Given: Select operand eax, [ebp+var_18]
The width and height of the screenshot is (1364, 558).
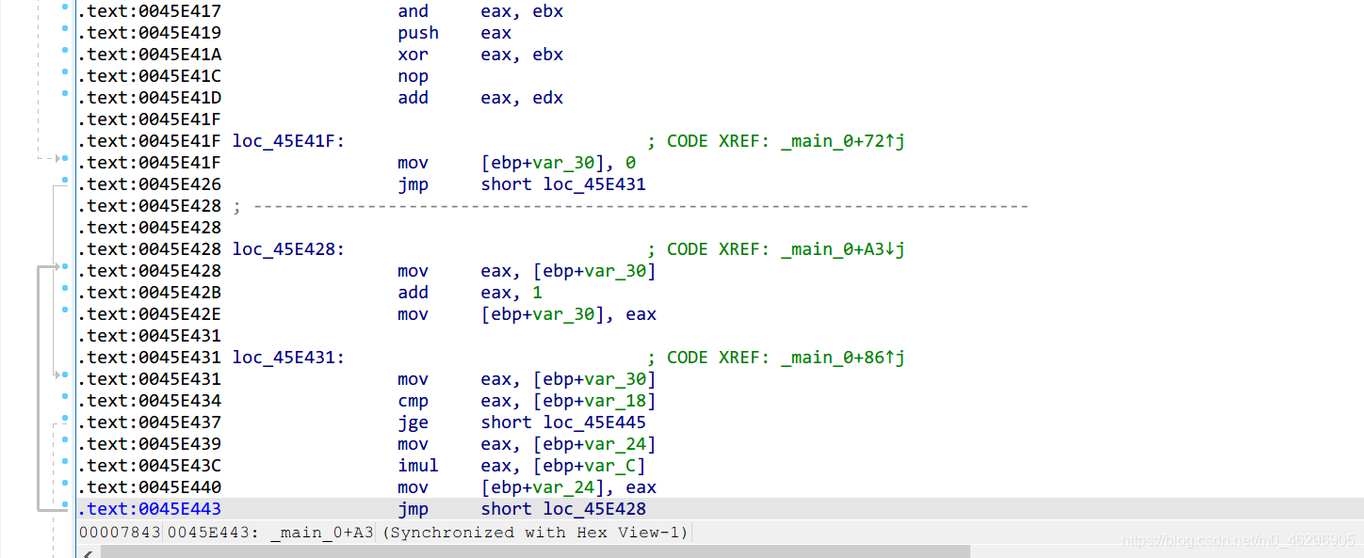Looking at the screenshot, I should pyautogui.click(x=568, y=401).
